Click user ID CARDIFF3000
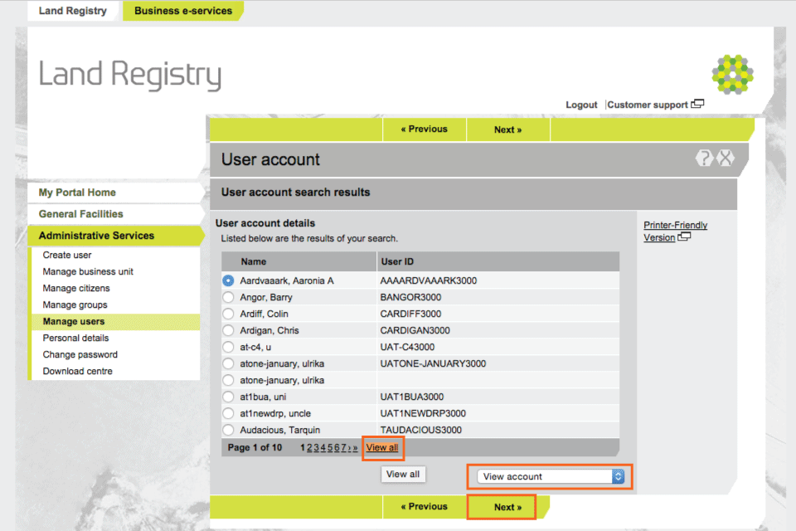The height and width of the screenshot is (531, 796). pyautogui.click(x=410, y=314)
